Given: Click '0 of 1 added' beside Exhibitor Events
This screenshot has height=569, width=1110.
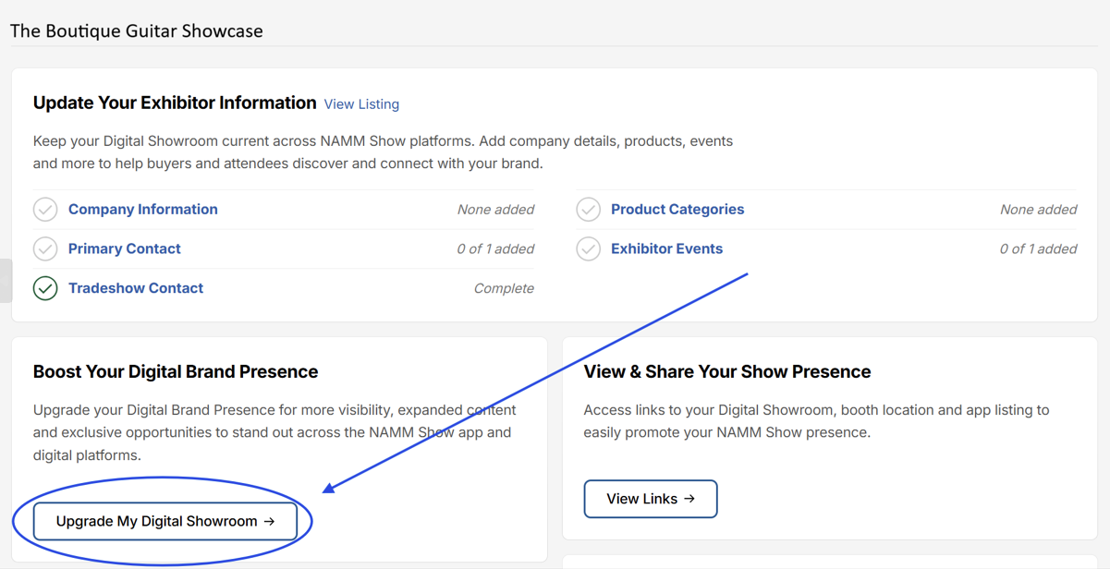Looking at the screenshot, I should pos(1038,248).
